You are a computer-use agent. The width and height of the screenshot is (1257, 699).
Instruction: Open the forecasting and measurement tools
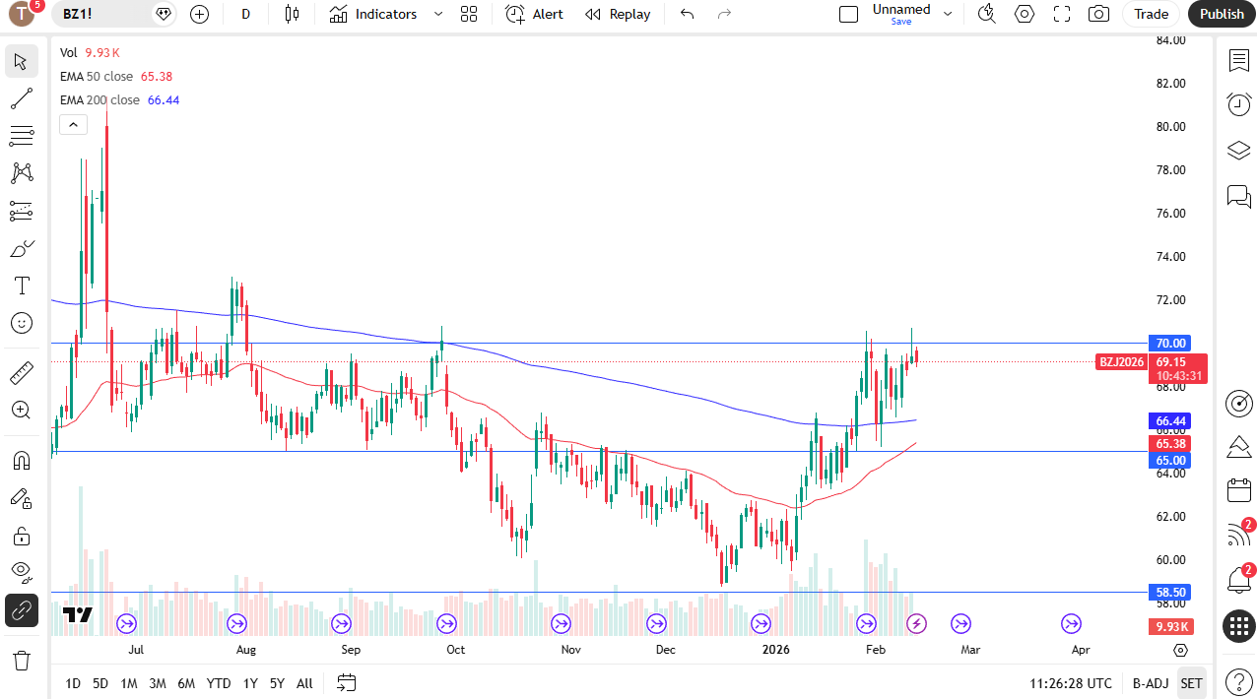click(x=21, y=211)
